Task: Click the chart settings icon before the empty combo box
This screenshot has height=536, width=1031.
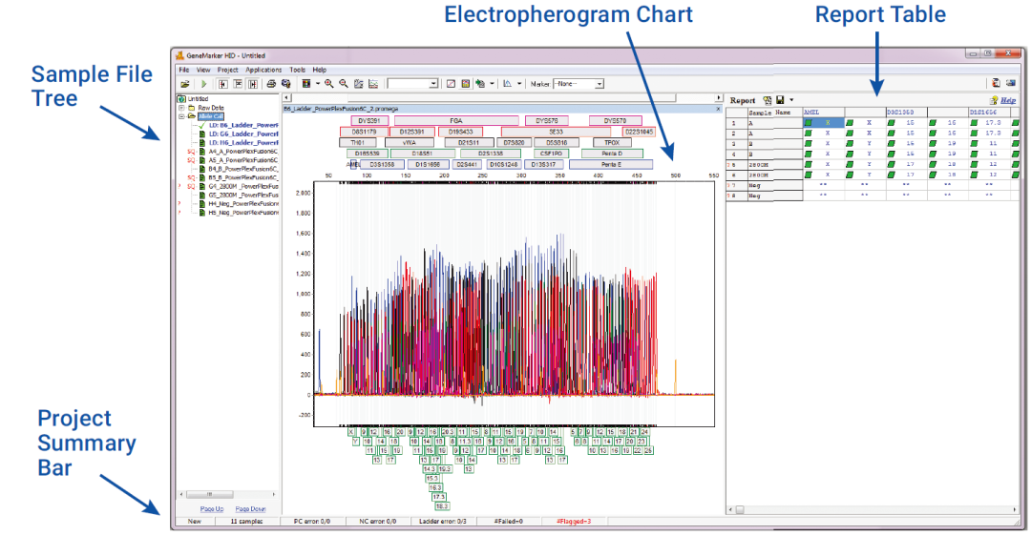Action: click(373, 84)
